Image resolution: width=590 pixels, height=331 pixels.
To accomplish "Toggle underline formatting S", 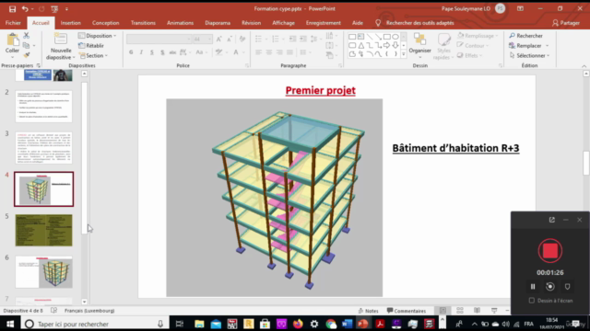I will click(152, 52).
